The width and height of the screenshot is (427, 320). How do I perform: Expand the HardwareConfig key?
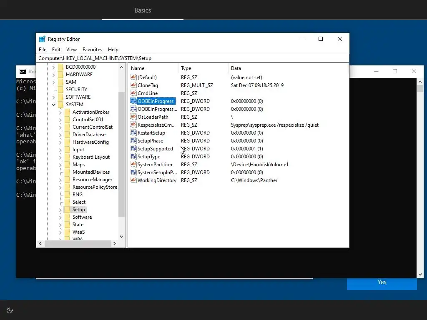point(60,142)
